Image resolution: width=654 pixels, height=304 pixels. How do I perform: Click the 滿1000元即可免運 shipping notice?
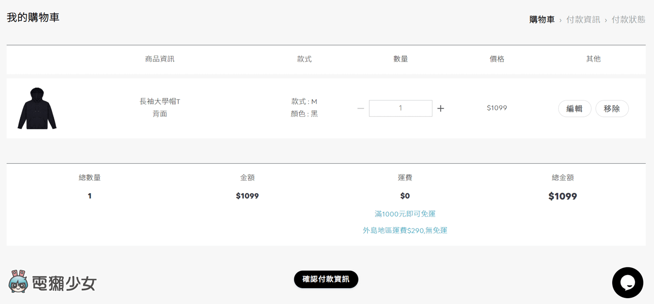click(x=405, y=214)
